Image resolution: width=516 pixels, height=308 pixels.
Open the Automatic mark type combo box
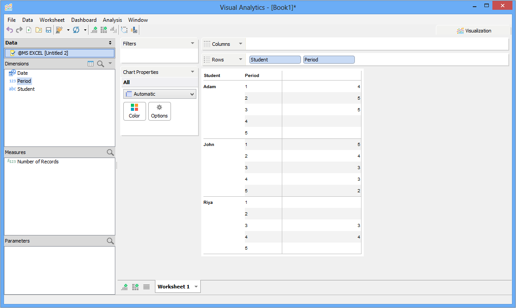click(x=159, y=94)
